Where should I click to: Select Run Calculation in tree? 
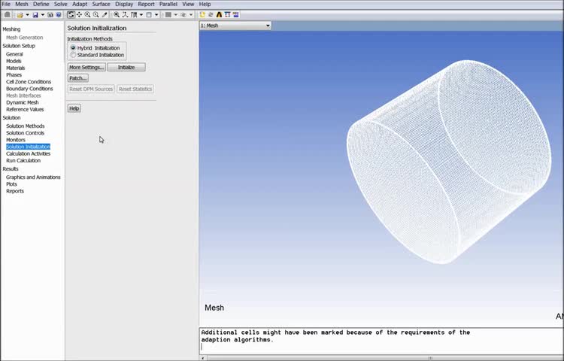coord(23,160)
